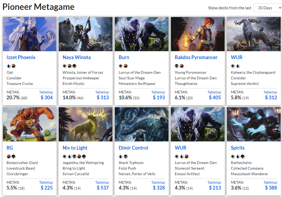Screen dimensions: 282x197
Task: Open the Izzet Phoenix deck link
Action: pos(21,57)
